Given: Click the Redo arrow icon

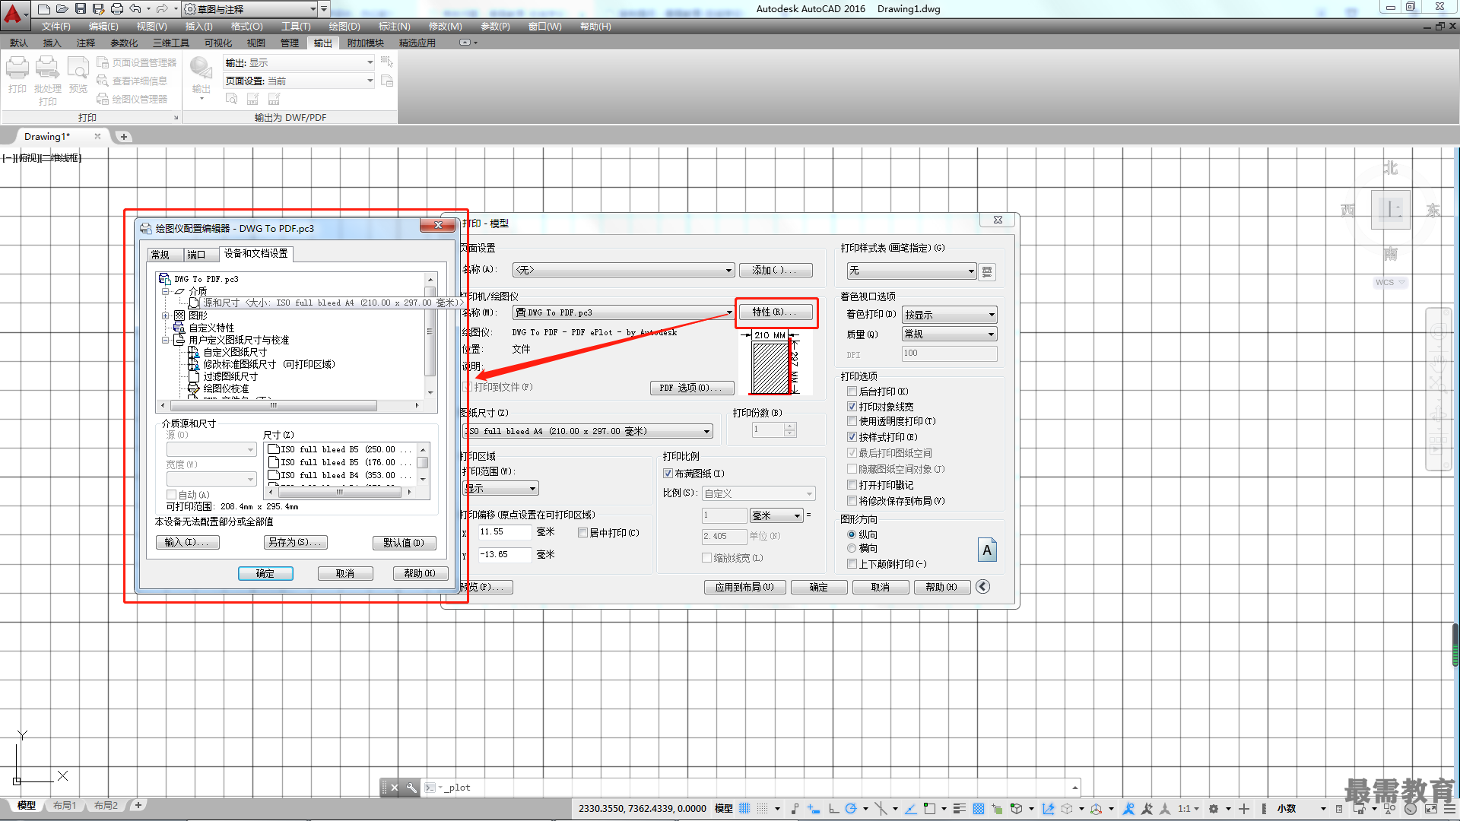Looking at the screenshot, I should [x=161, y=9].
